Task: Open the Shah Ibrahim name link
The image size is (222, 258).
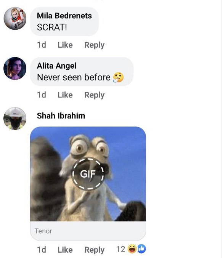Action: (61, 116)
